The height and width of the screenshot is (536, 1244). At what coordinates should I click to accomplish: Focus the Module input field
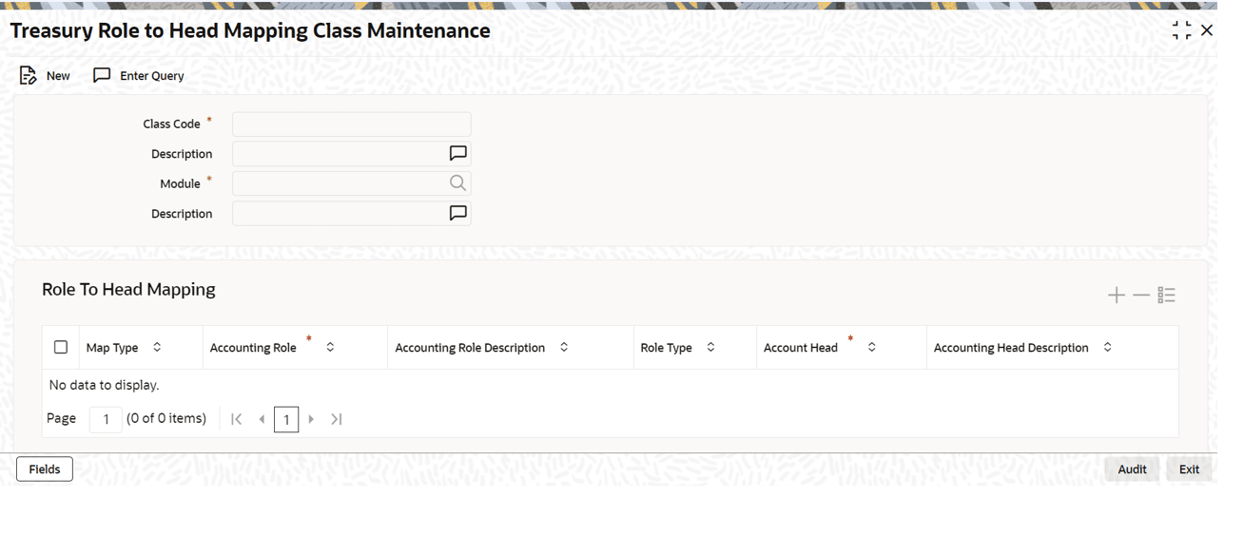pos(352,183)
